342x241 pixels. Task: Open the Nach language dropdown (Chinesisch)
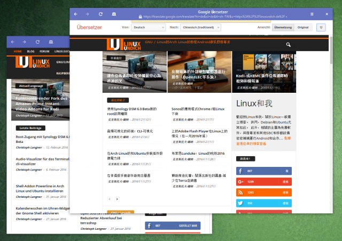click(200, 27)
